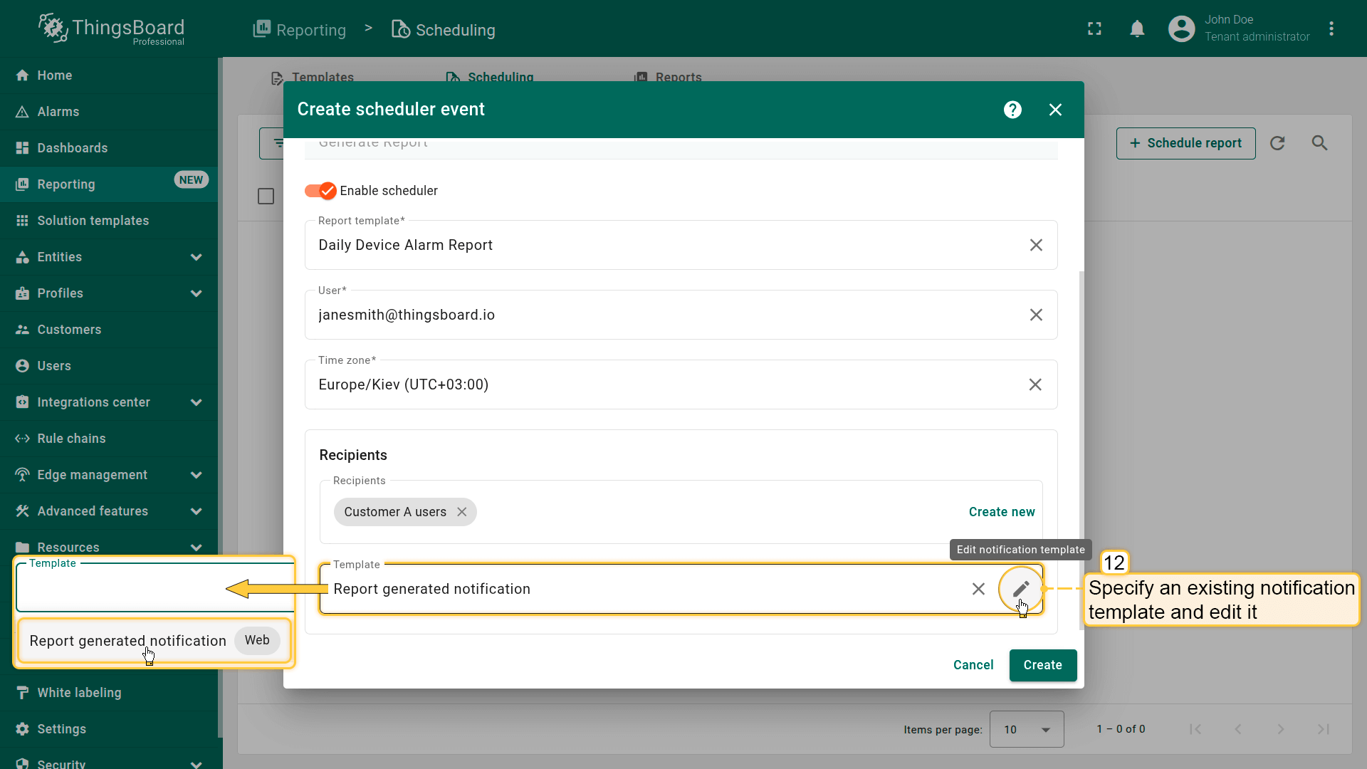Click the Create button
This screenshot has height=769, width=1367.
pyautogui.click(x=1042, y=665)
